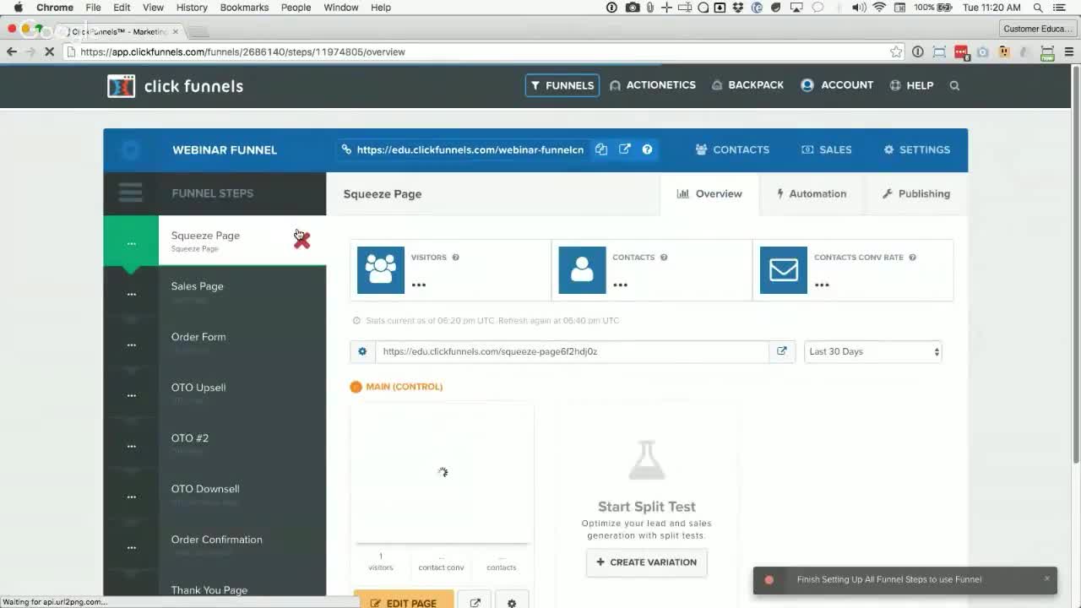
Task: Click the Visitors people icon tile
Action: (x=381, y=270)
